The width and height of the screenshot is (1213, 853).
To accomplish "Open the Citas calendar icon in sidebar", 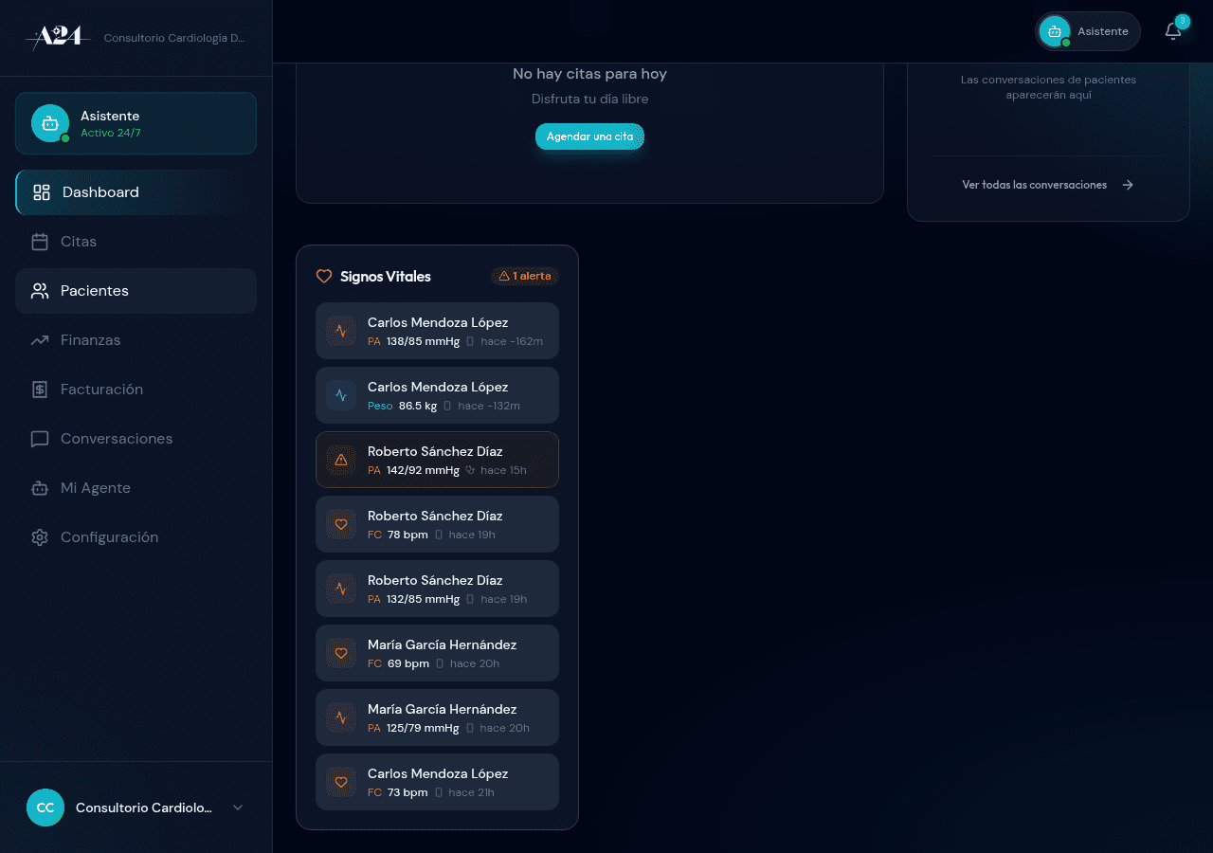I will pos(39,241).
